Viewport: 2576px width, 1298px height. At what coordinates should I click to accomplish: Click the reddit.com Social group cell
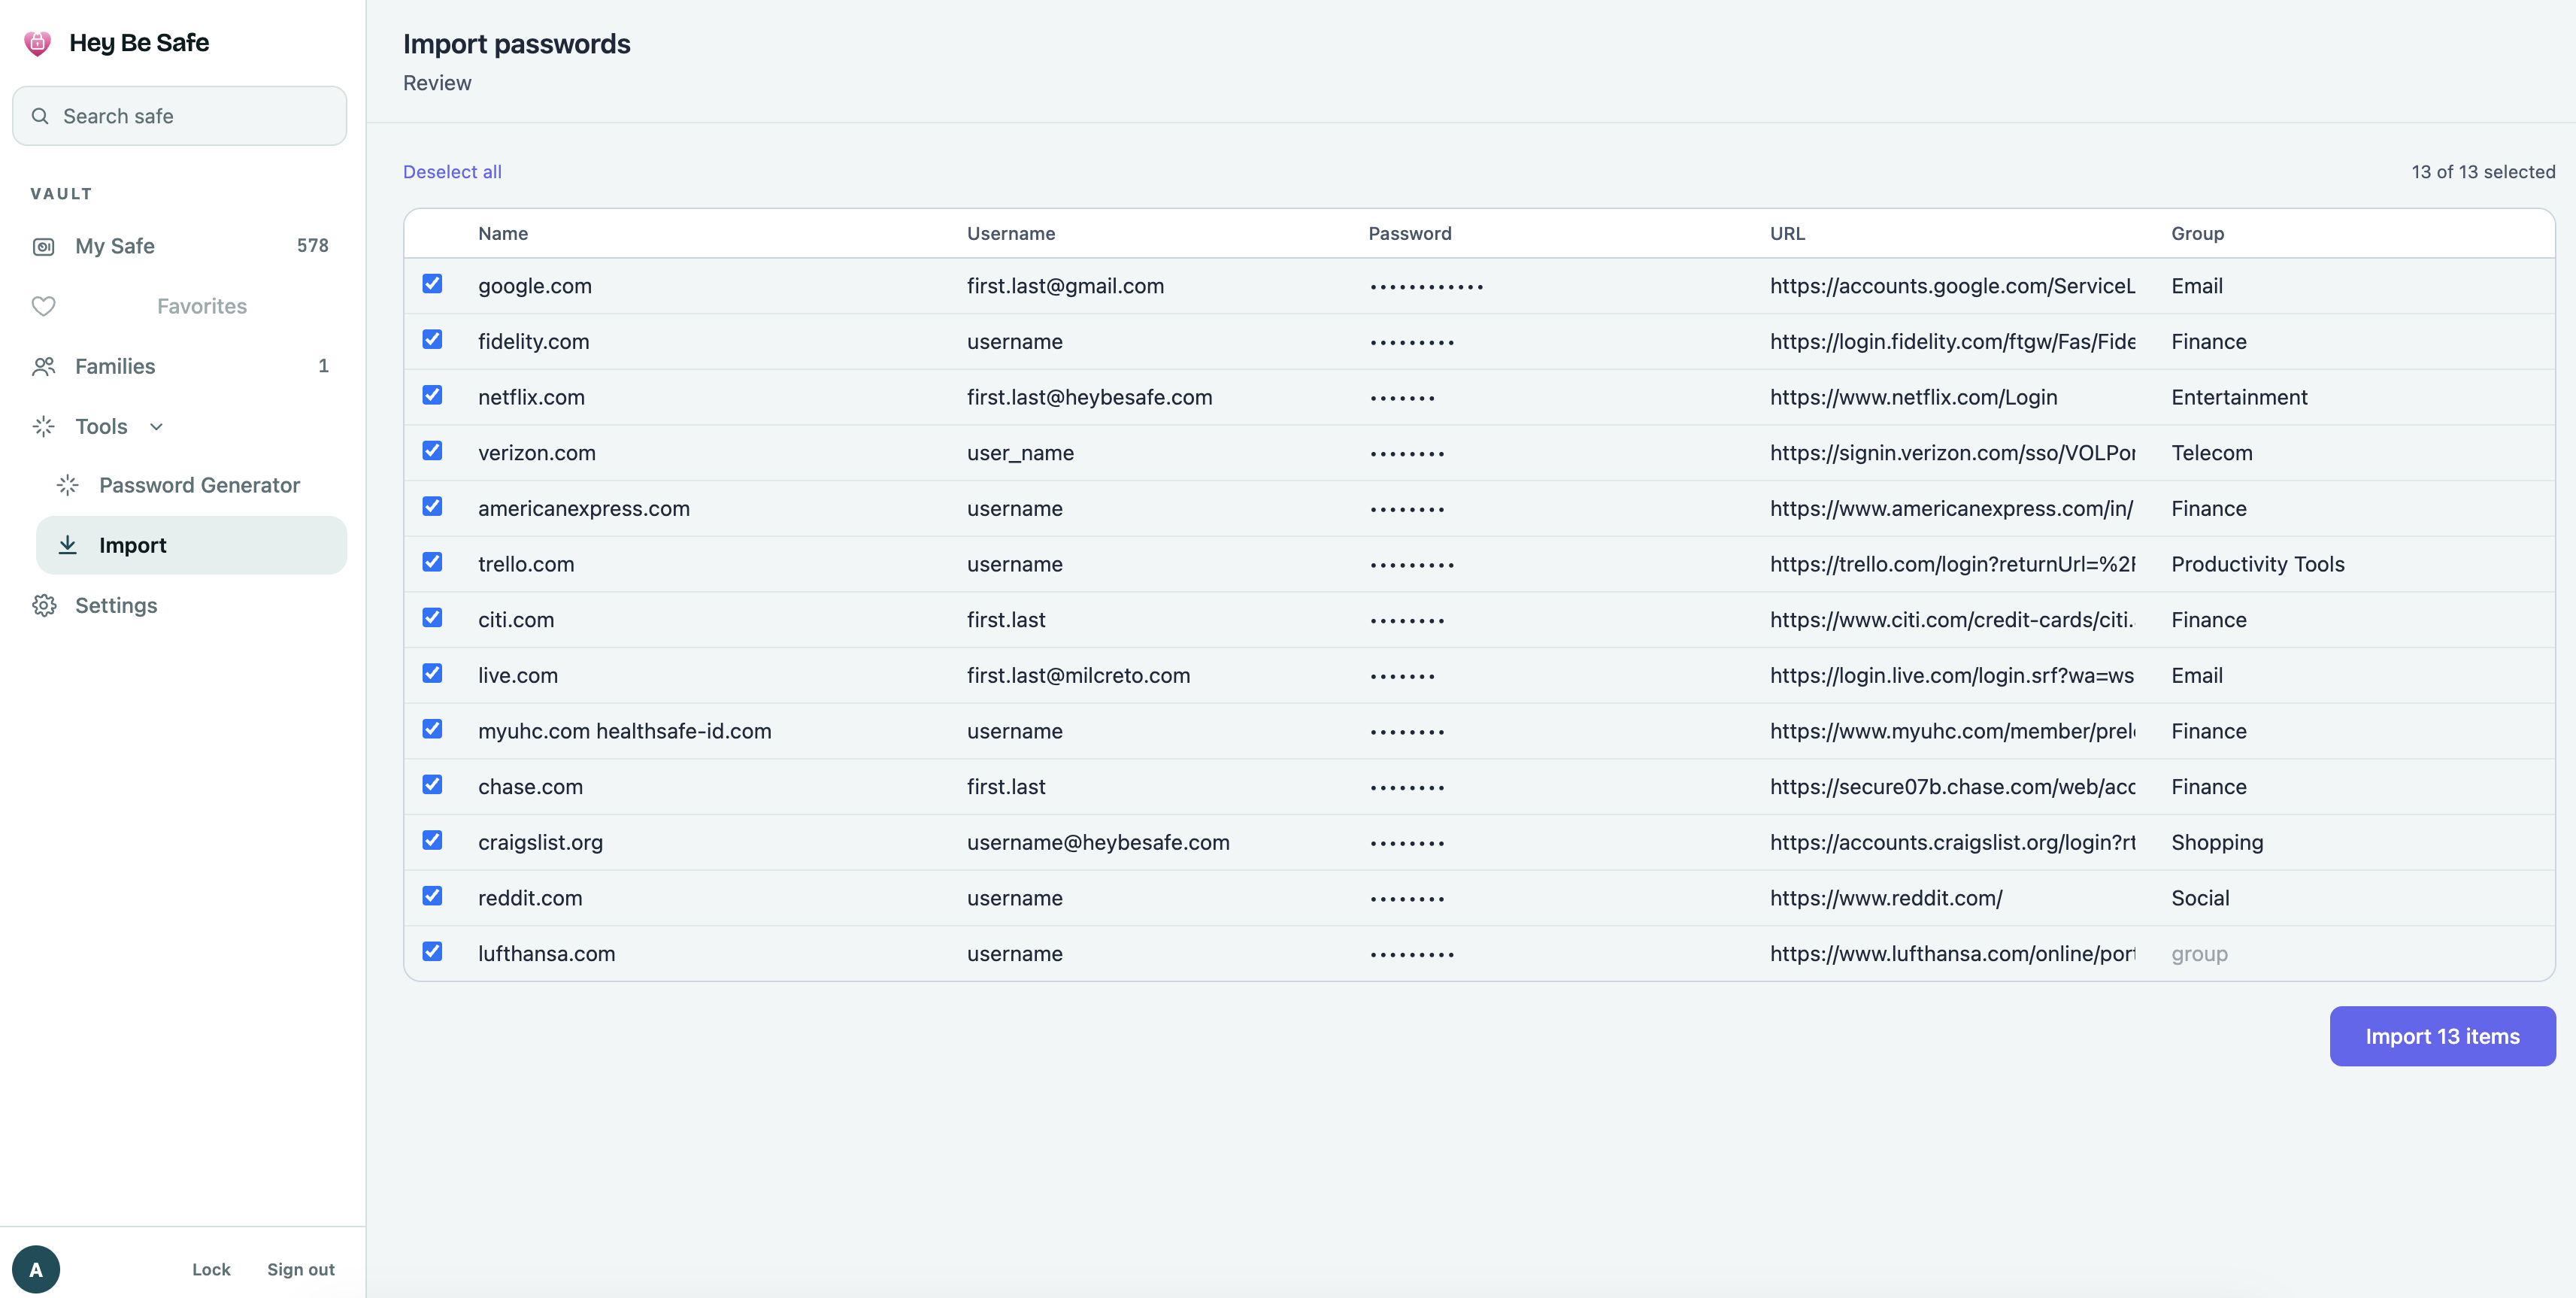coord(2200,898)
